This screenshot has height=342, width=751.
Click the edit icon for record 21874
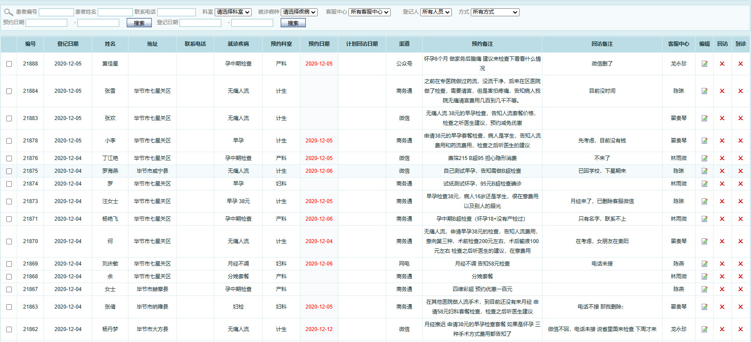tap(704, 184)
